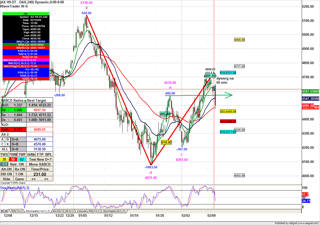The height and width of the screenshot is (225, 320).
Task: Select the TWF button
Action: (22, 154)
